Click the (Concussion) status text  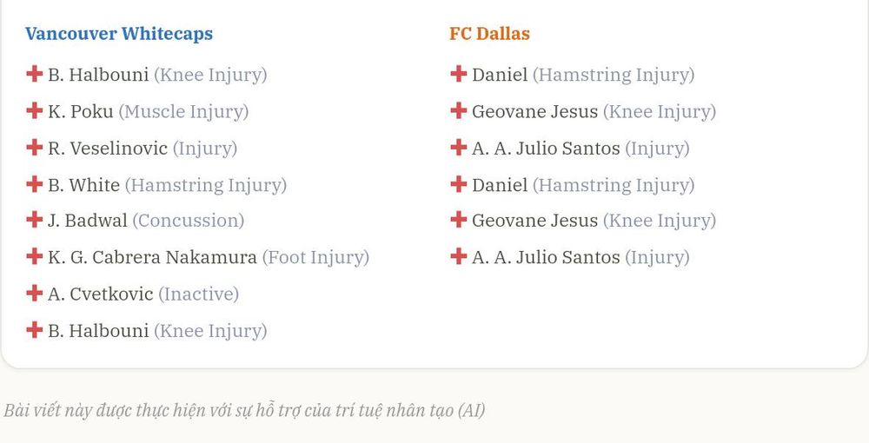pos(189,221)
